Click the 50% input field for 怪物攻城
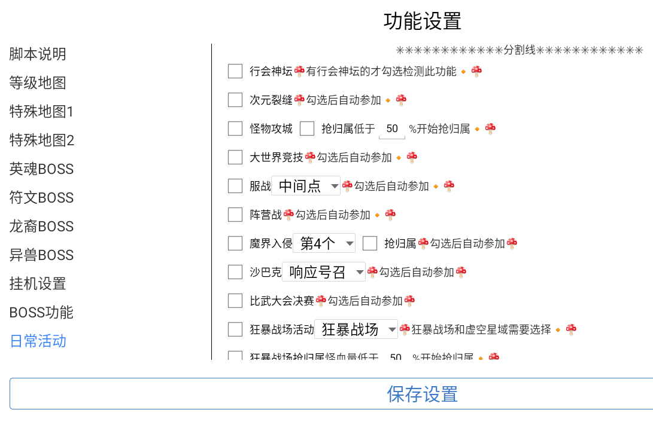 (x=392, y=129)
